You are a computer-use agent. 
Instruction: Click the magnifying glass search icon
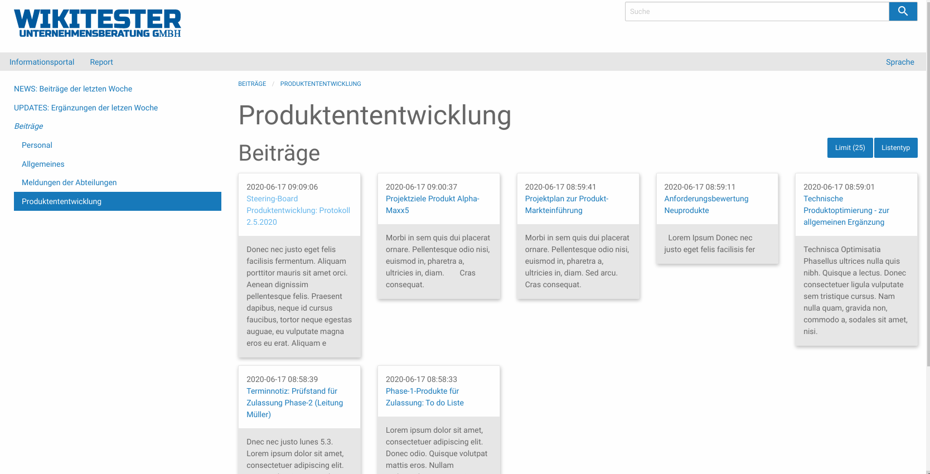(903, 12)
